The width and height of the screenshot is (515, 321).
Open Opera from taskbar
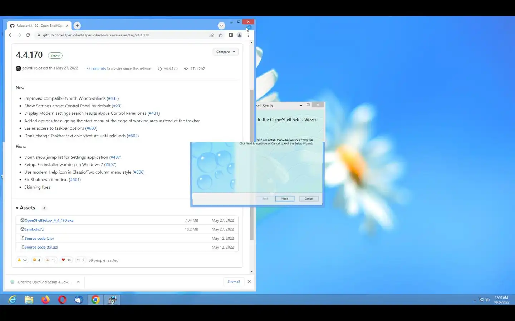[x=62, y=300]
